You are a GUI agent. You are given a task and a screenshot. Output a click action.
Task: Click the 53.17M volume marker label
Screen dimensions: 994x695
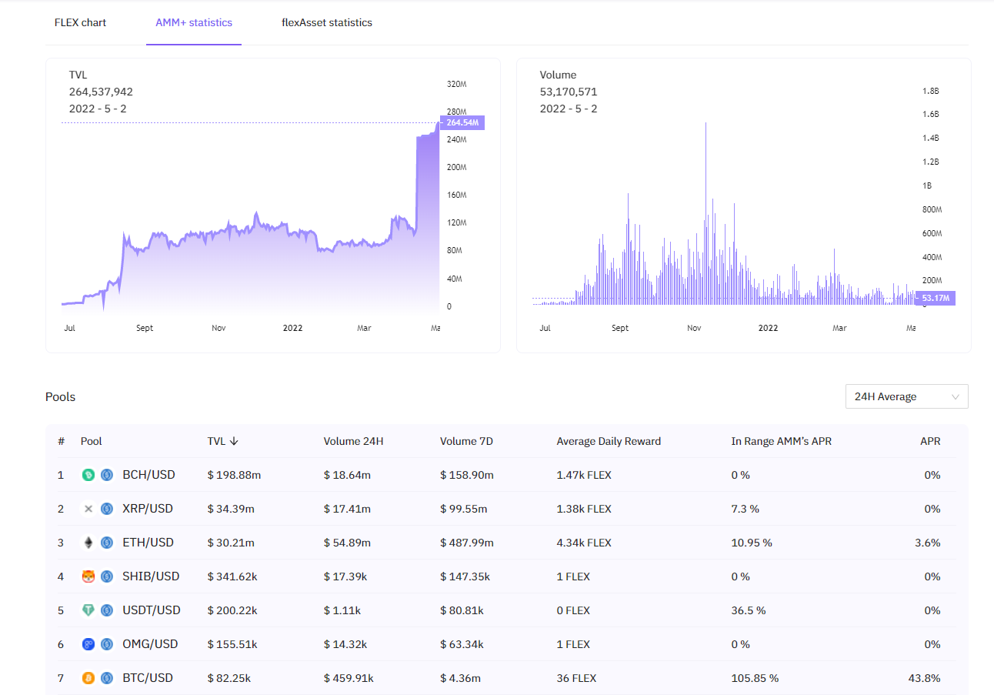936,298
